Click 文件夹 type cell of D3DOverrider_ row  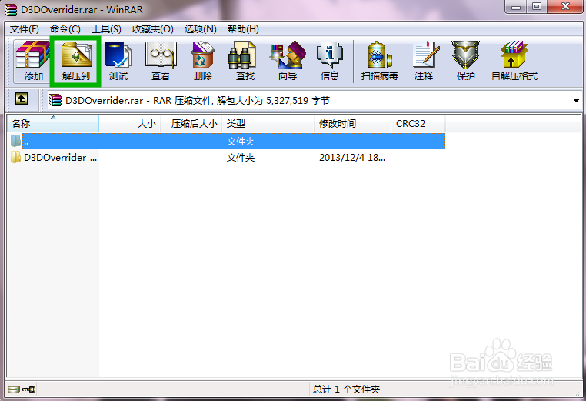(x=240, y=158)
